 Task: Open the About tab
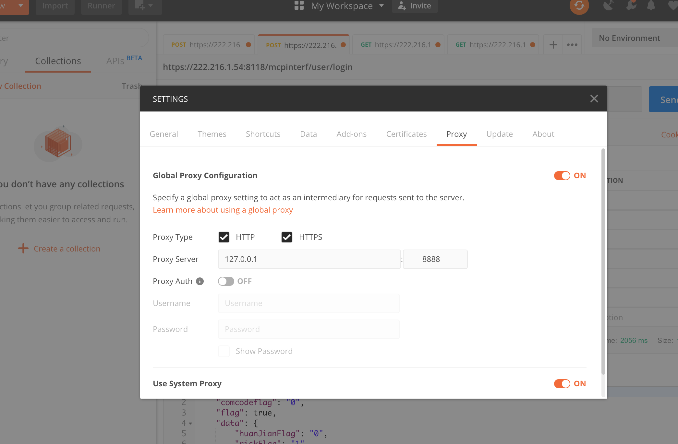(x=543, y=134)
